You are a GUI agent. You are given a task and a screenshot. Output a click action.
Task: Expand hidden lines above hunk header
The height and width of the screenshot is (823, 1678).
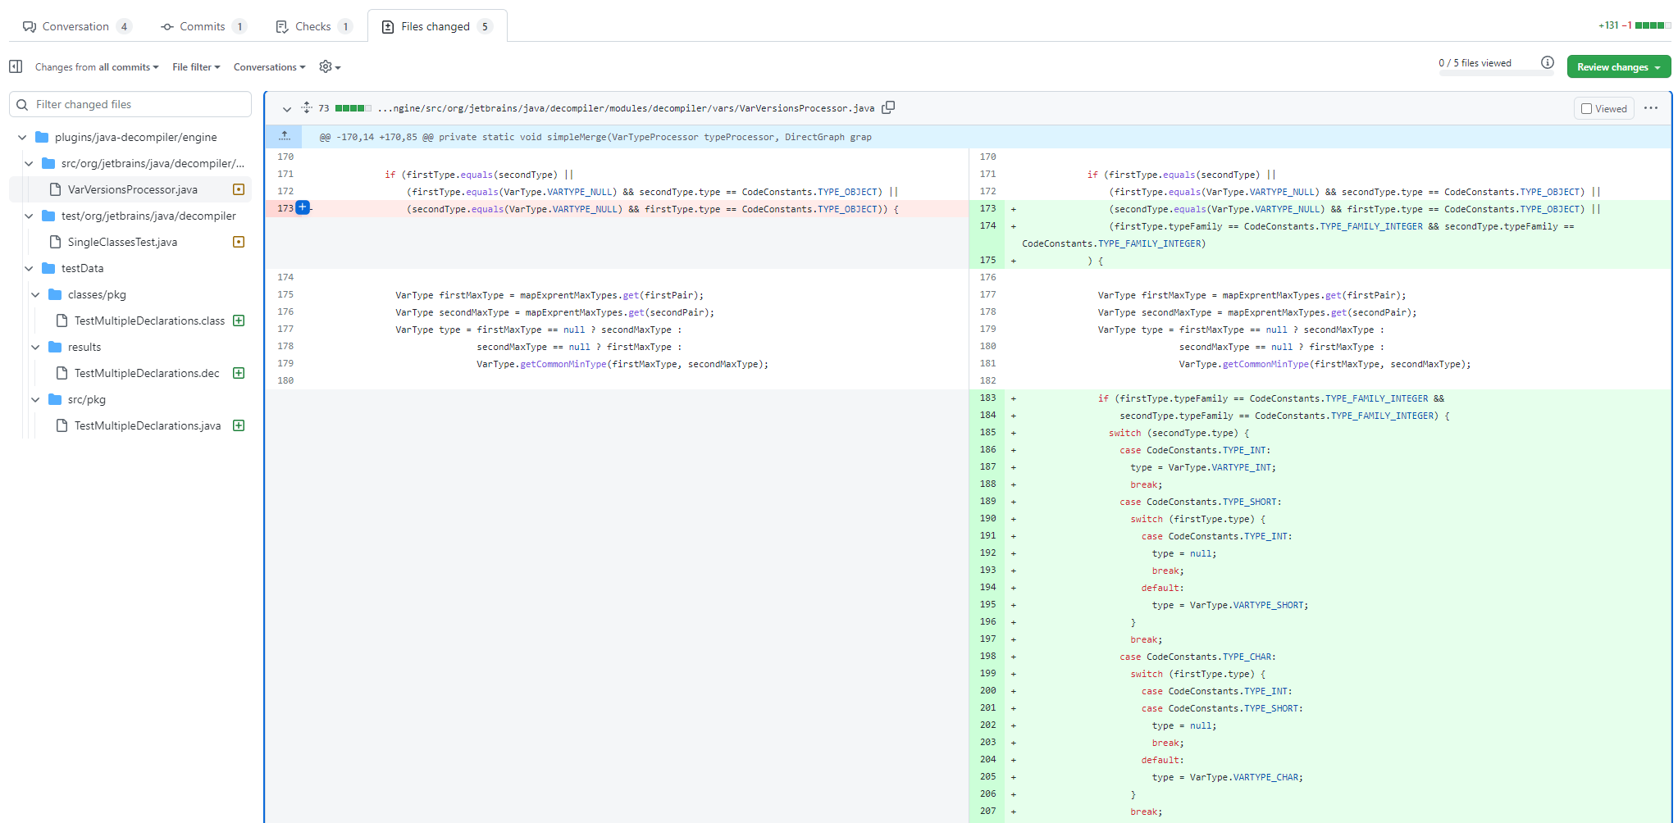(284, 136)
